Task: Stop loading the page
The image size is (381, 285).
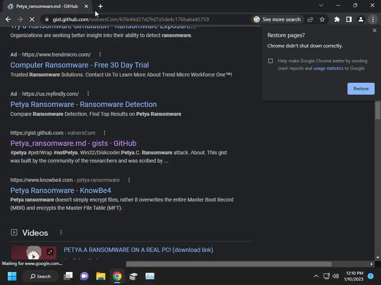Action: [x=32, y=19]
